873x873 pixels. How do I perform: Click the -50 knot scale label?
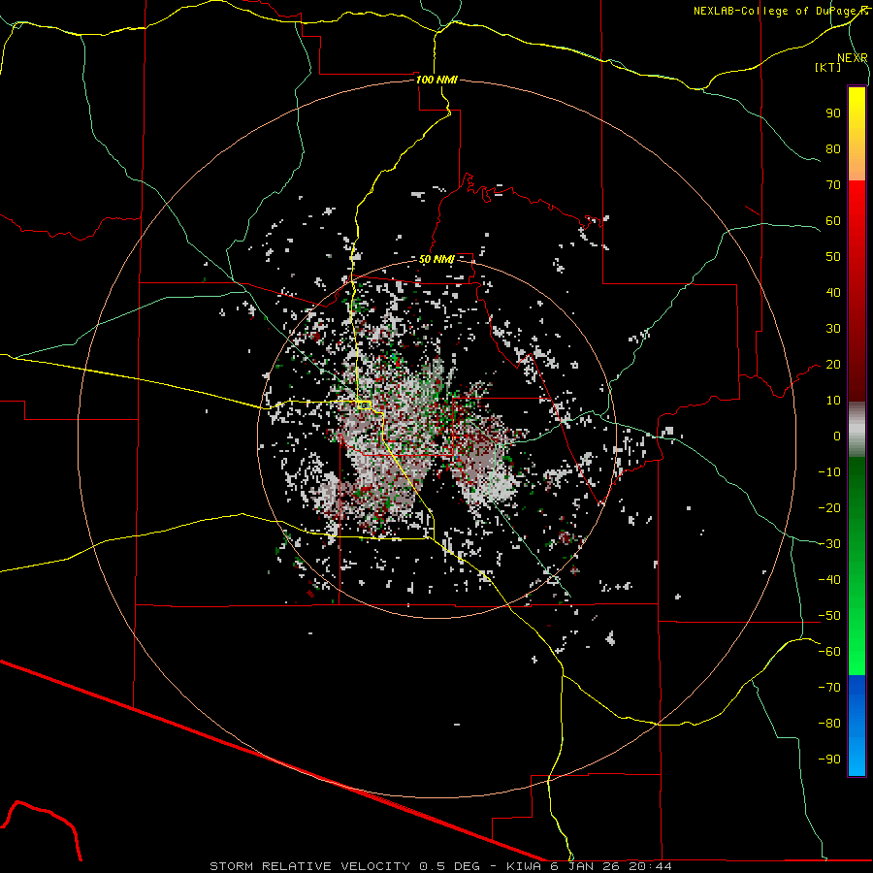point(829,616)
